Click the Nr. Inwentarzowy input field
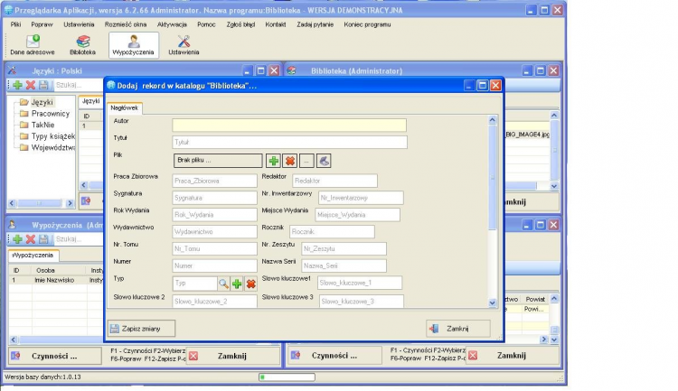Viewport: 678px width, 391px height. 361,198
